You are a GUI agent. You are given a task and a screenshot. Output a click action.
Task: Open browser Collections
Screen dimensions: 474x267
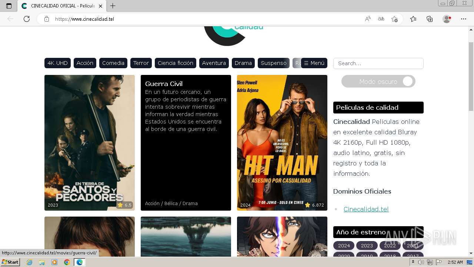[x=430, y=19]
